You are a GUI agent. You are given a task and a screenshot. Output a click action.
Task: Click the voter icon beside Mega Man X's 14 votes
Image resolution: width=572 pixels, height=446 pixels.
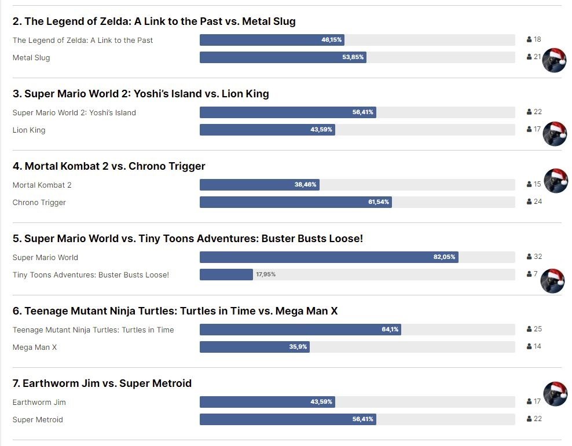pyautogui.click(x=529, y=347)
